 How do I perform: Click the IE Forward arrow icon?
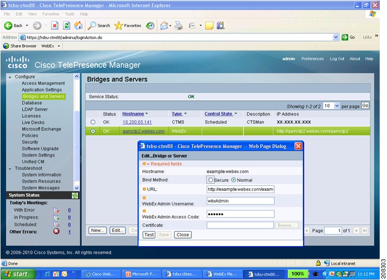37,26
